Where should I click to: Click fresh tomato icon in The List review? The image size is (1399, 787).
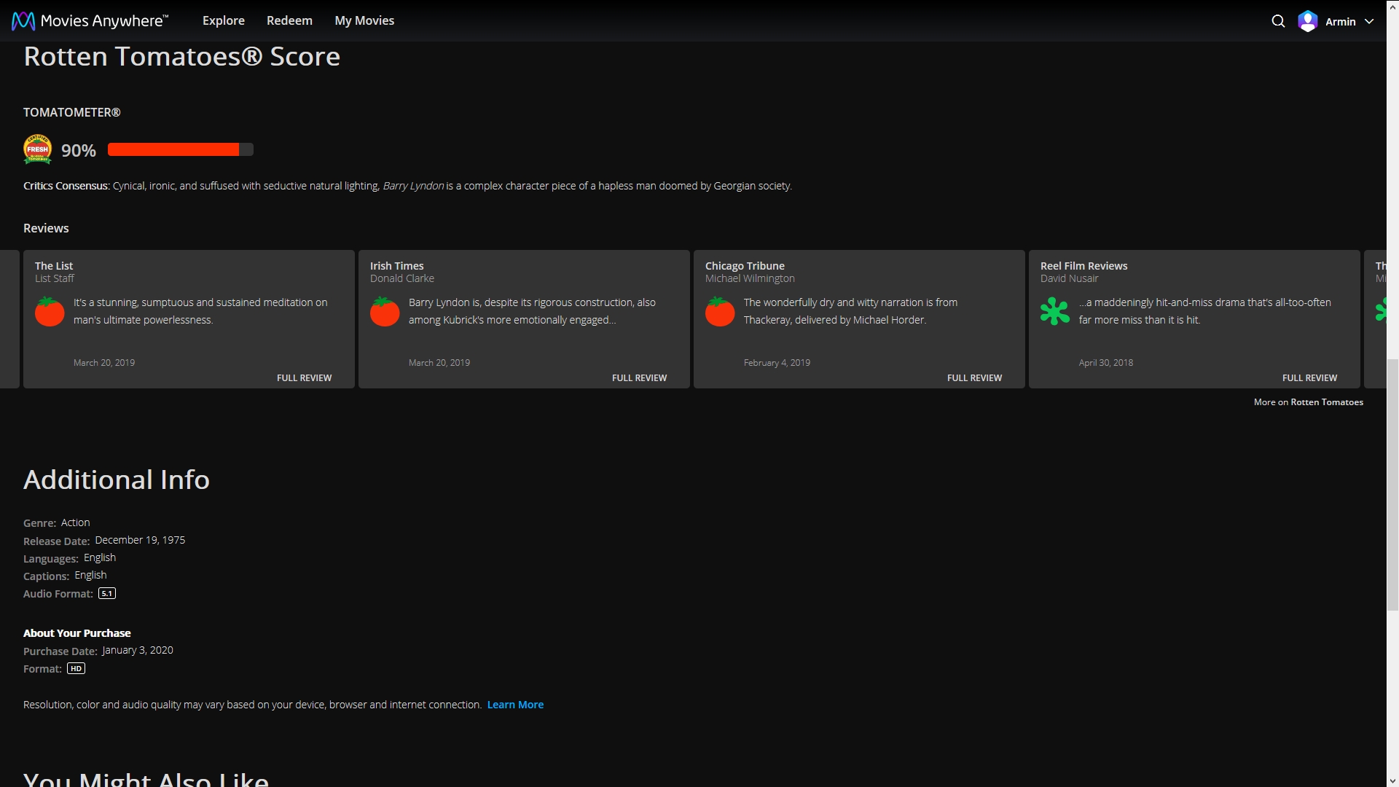50,312
